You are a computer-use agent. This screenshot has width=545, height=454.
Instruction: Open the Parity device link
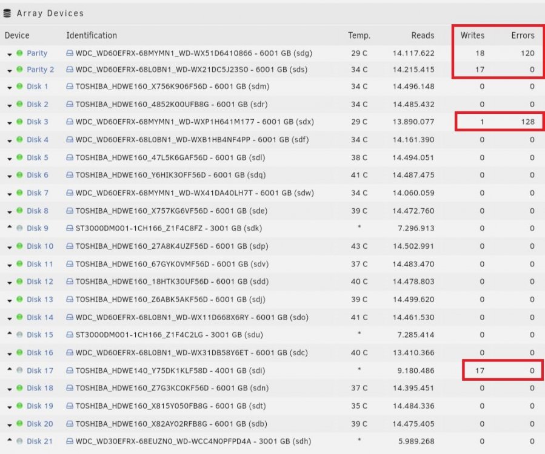pos(37,53)
